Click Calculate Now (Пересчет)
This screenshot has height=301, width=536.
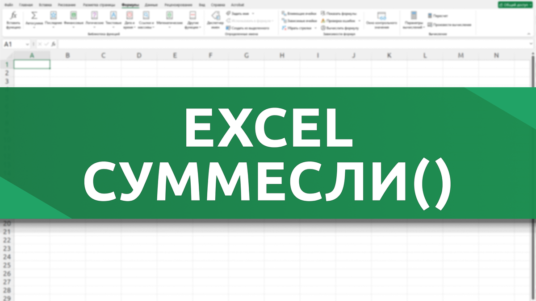coord(438,16)
